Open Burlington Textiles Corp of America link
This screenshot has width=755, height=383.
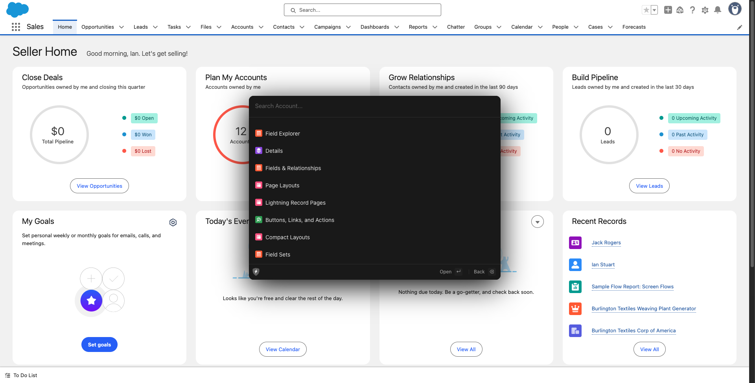coord(633,331)
